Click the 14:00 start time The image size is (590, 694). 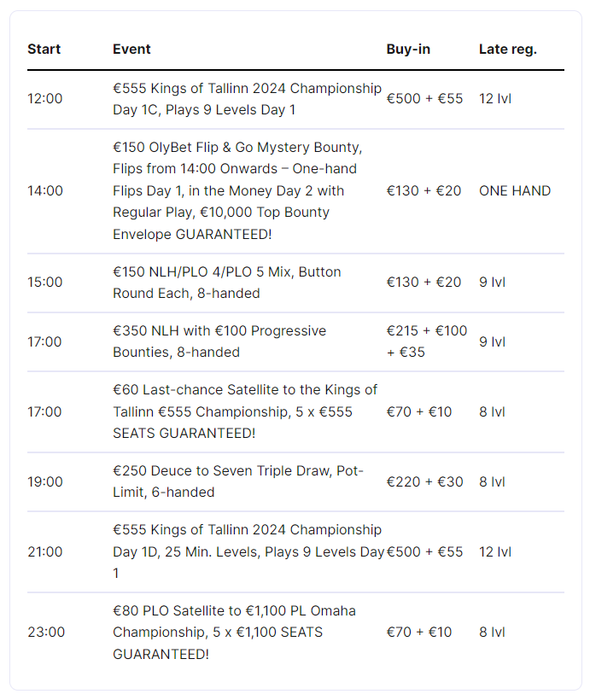click(x=45, y=190)
